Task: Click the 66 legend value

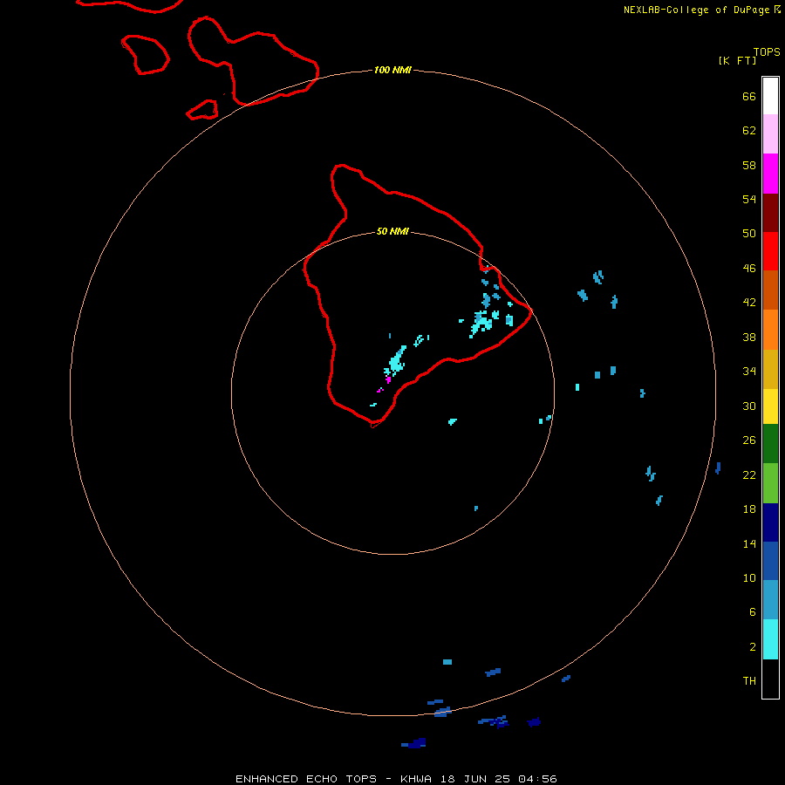Action: (749, 96)
